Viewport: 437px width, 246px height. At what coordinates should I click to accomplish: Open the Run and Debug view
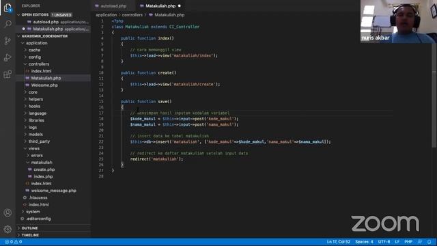click(x=8, y=57)
